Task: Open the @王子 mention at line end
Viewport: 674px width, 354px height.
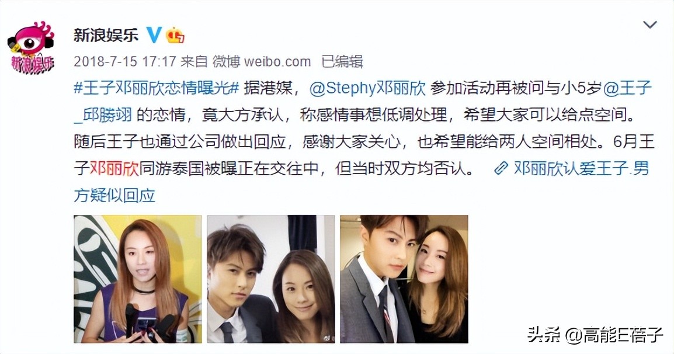Action: pyautogui.click(x=628, y=88)
